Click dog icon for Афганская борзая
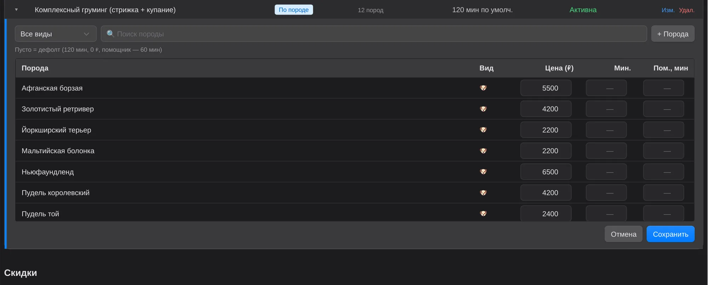The height and width of the screenshot is (285, 708). point(483,88)
